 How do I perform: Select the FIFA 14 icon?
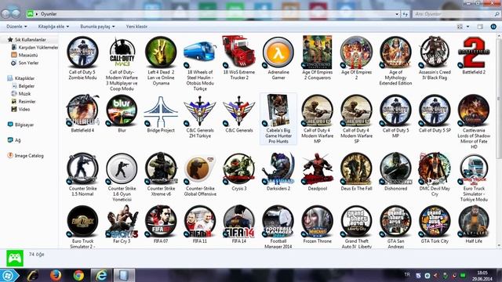click(x=238, y=221)
